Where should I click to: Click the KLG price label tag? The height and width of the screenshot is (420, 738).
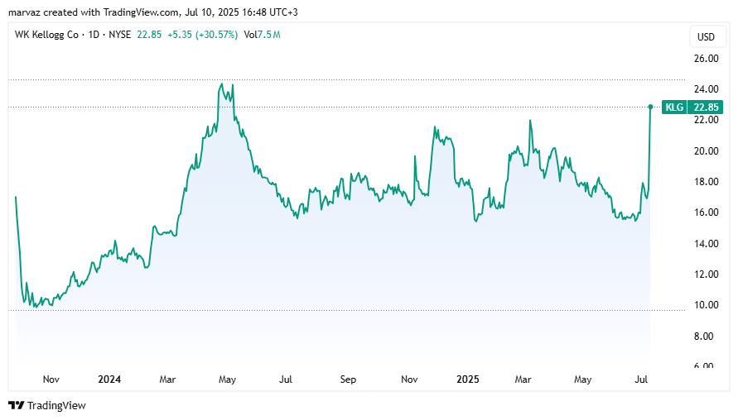(674, 107)
